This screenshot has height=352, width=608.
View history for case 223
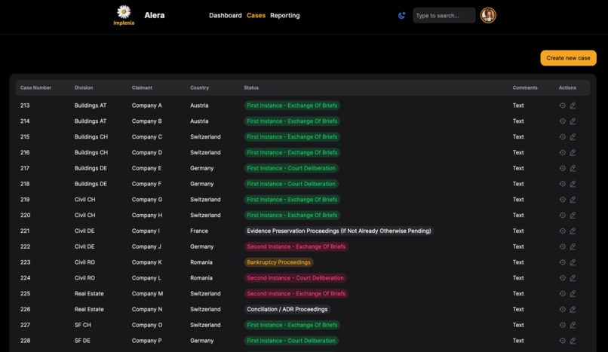562,262
